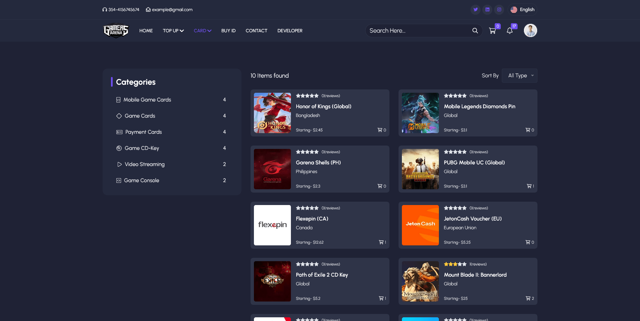The image size is (640, 321).
Task: Expand the All Type sort dropdown
Action: [519, 76]
